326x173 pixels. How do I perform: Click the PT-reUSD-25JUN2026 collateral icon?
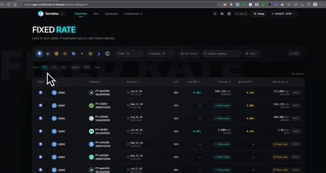click(x=92, y=131)
